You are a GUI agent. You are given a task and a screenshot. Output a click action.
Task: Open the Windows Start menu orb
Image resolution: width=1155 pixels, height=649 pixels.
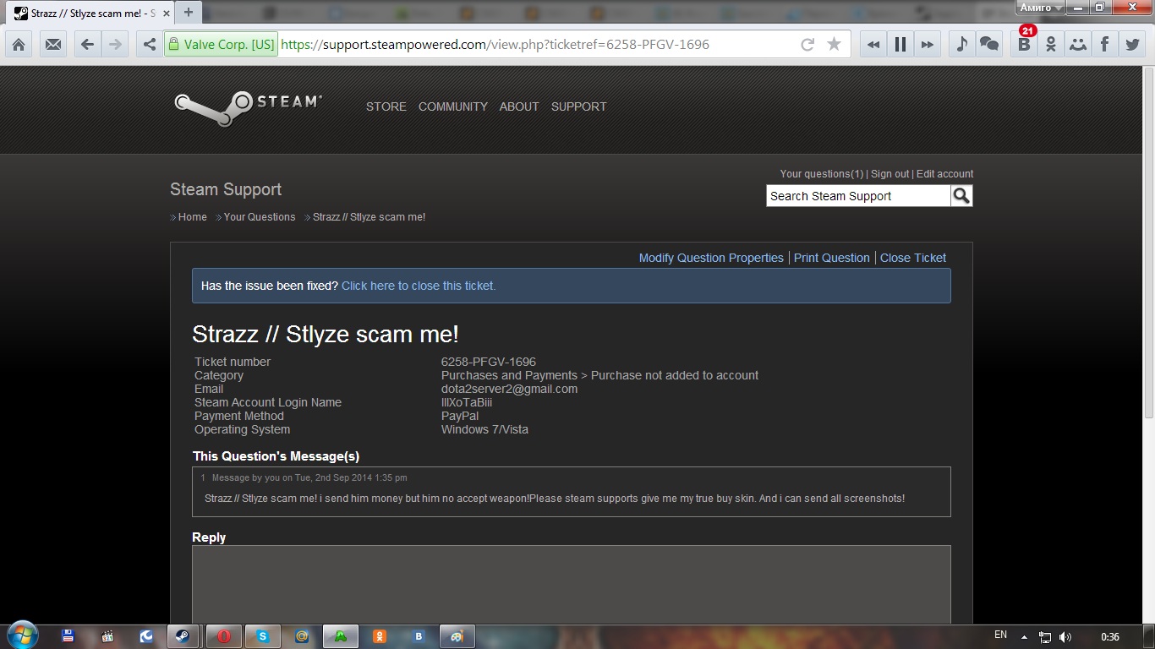22,635
